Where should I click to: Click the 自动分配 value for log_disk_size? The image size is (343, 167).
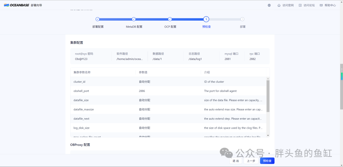(x=145, y=128)
